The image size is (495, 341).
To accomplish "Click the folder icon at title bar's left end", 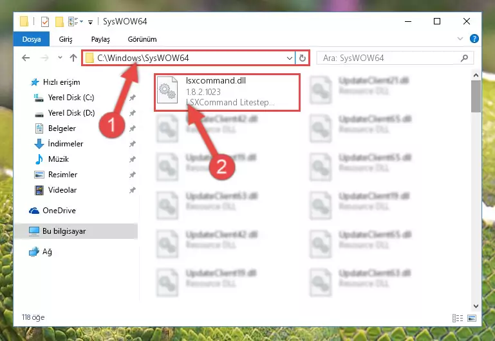I will (24, 21).
